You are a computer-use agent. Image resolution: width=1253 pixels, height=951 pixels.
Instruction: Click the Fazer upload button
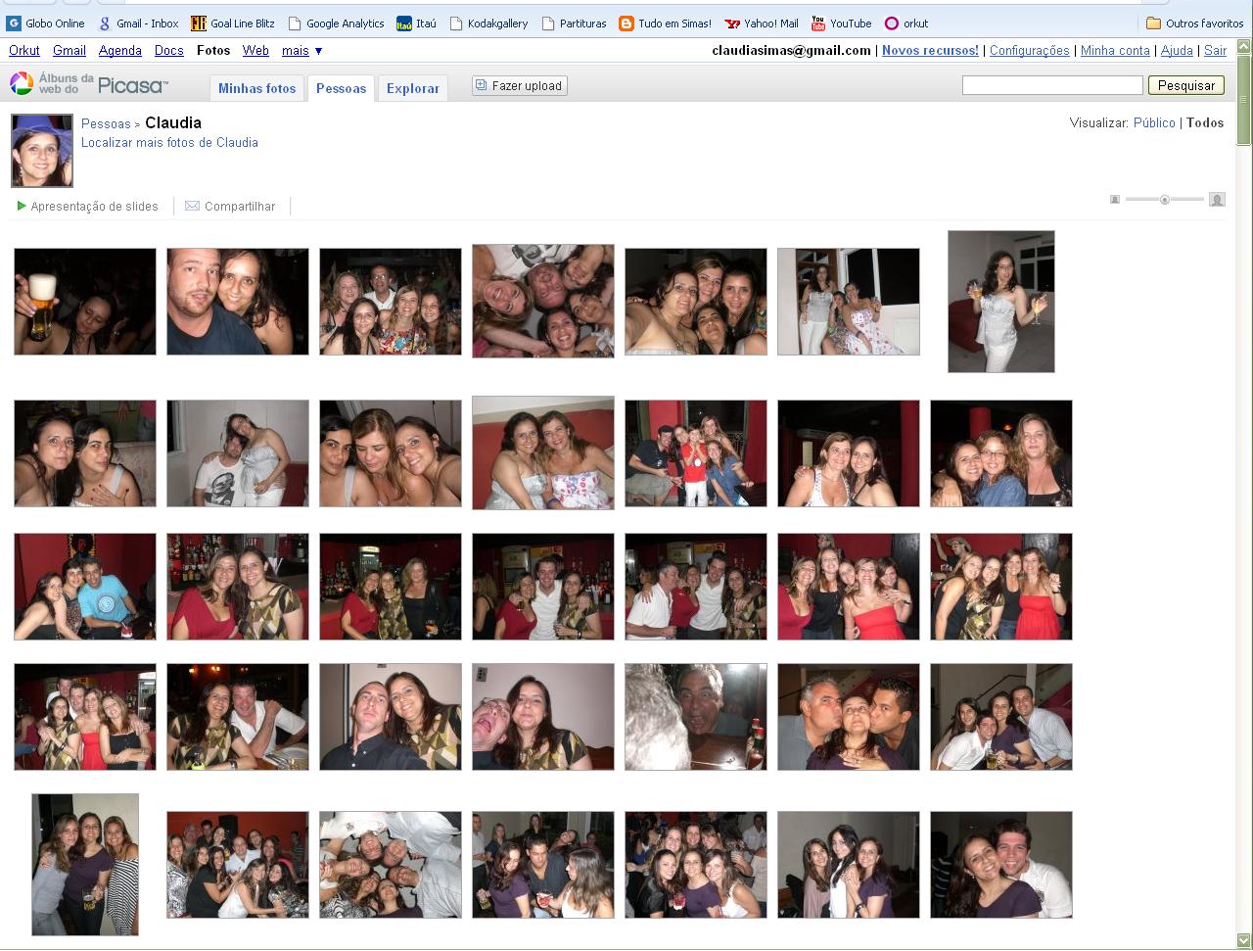click(520, 86)
